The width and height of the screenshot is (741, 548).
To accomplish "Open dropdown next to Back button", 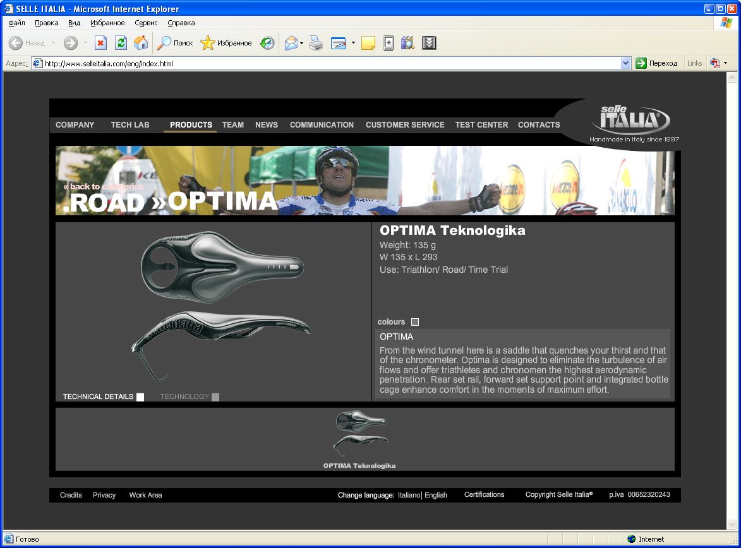I will click(53, 43).
